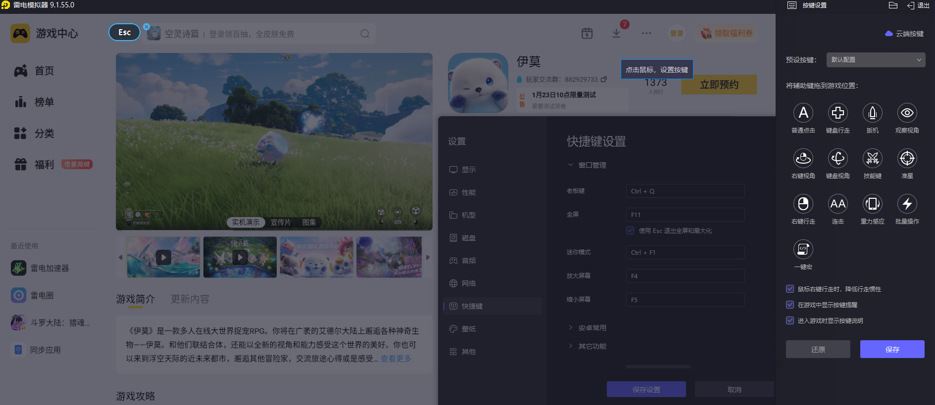Select the 观察视角 eye icon
935x405 pixels.
907,113
